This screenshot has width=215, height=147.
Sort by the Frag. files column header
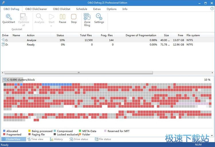click(107, 35)
